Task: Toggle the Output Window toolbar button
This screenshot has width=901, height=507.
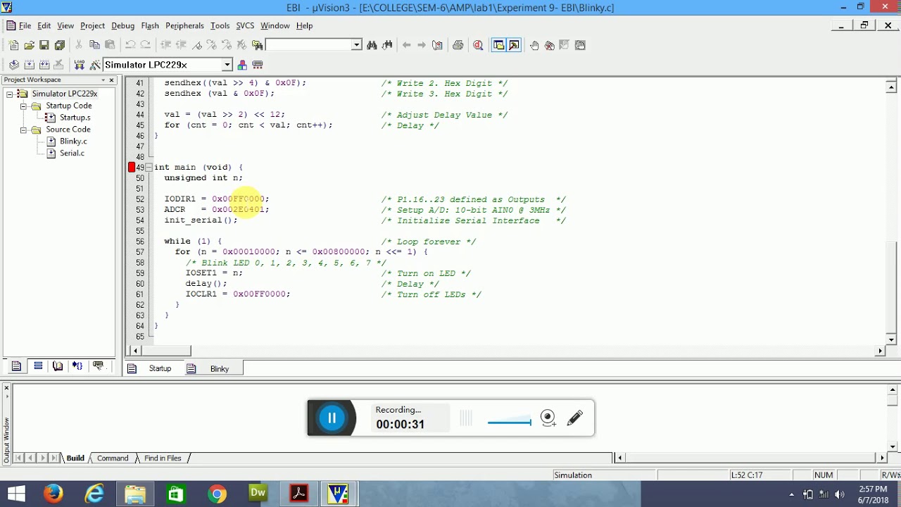Action: point(514,45)
